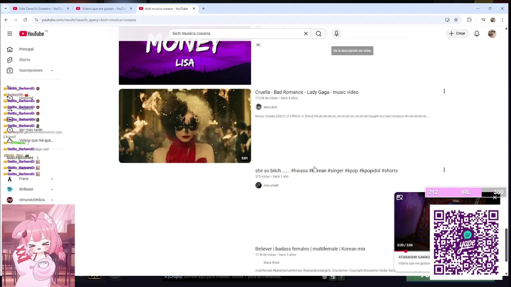Select the 'bich musica coeana' browser tab
This screenshot has width=511, height=287.
(166, 8)
